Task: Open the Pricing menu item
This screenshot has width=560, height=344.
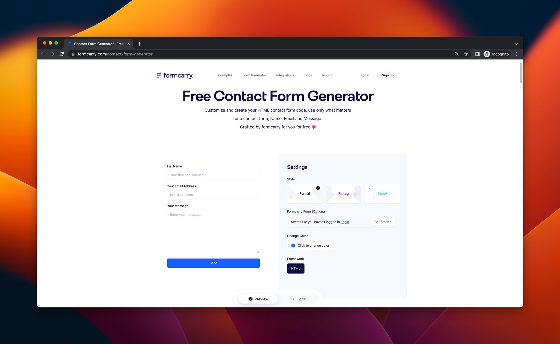Action: pos(327,75)
